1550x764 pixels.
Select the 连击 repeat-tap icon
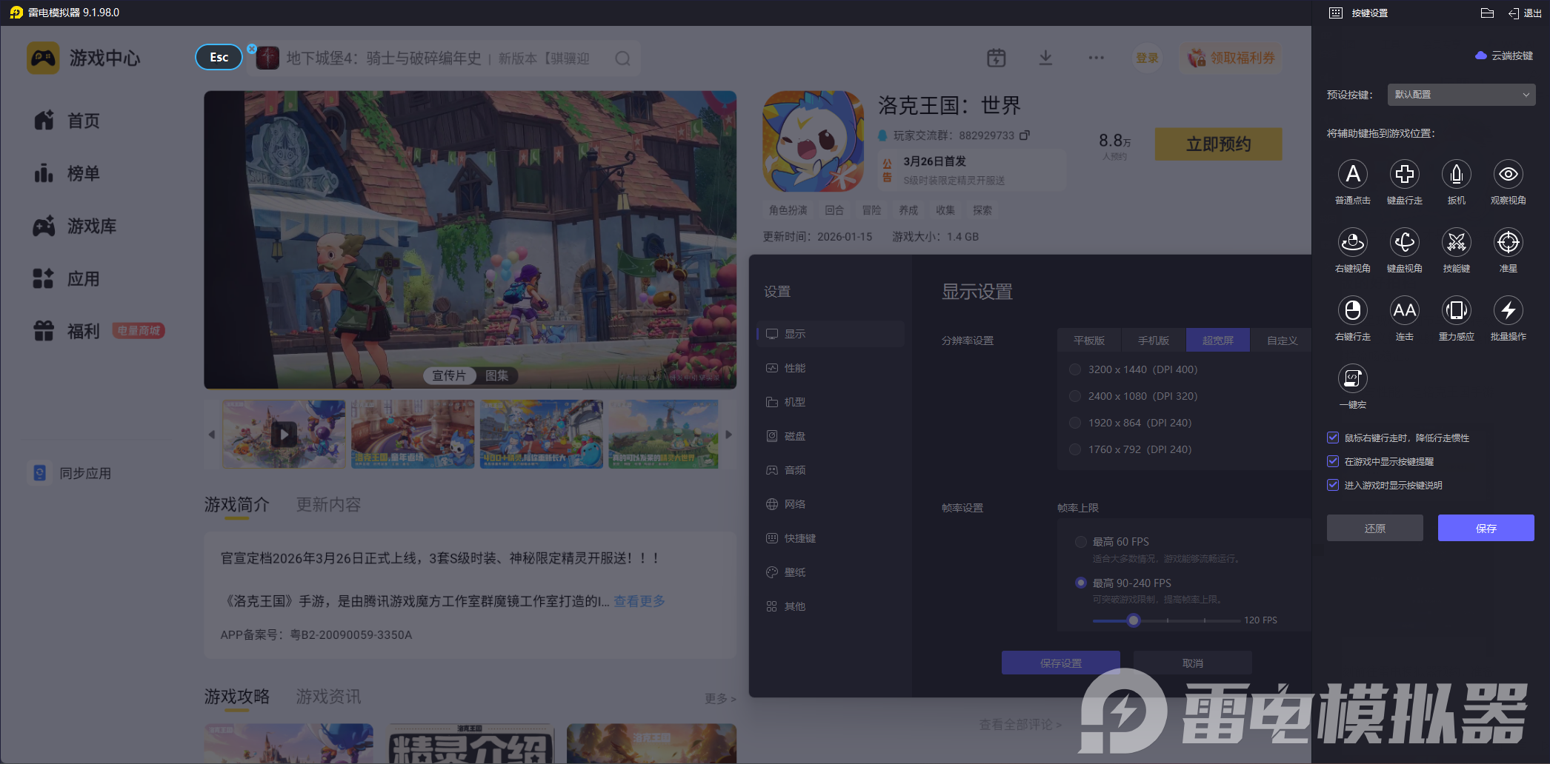[x=1404, y=311]
